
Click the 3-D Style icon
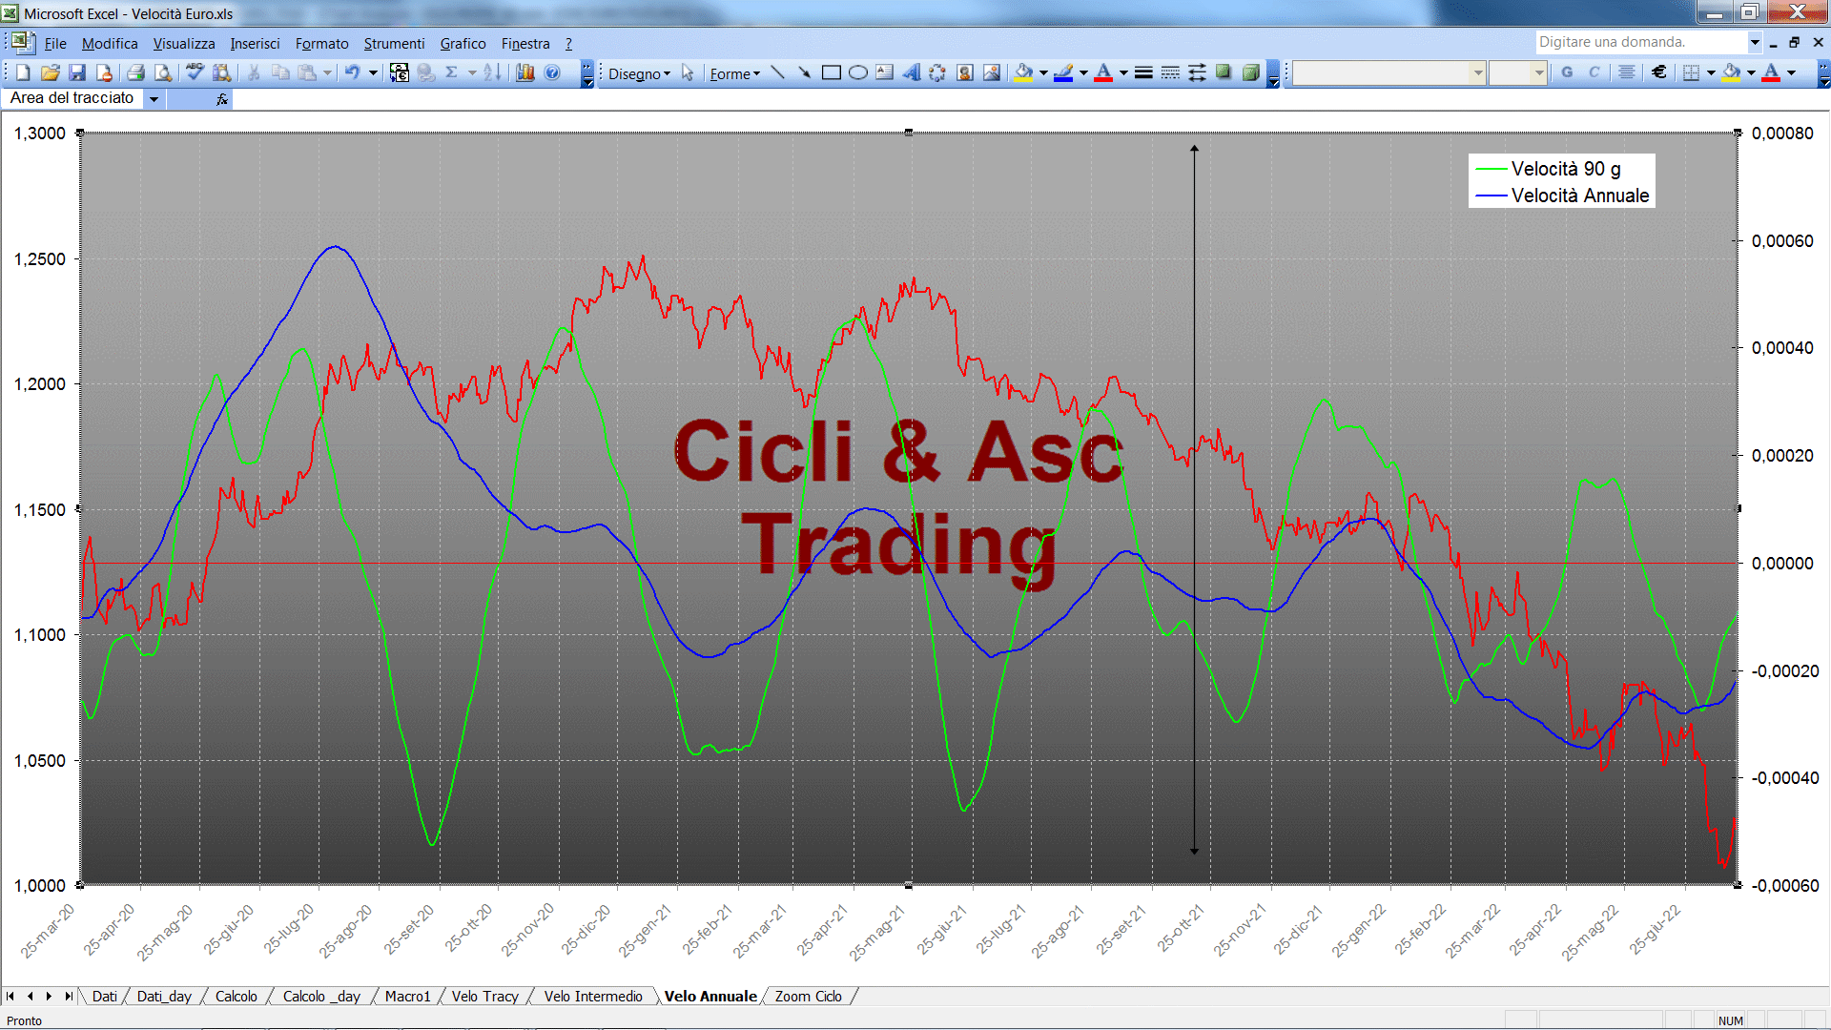point(1250,72)
